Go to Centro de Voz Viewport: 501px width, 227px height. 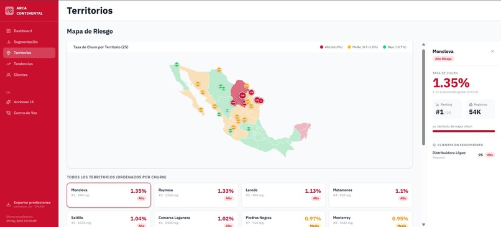(x=29, y=113)
